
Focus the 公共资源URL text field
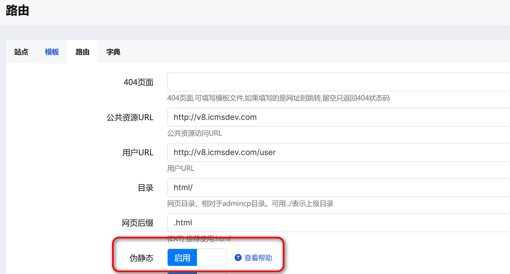tap(338, 117)
